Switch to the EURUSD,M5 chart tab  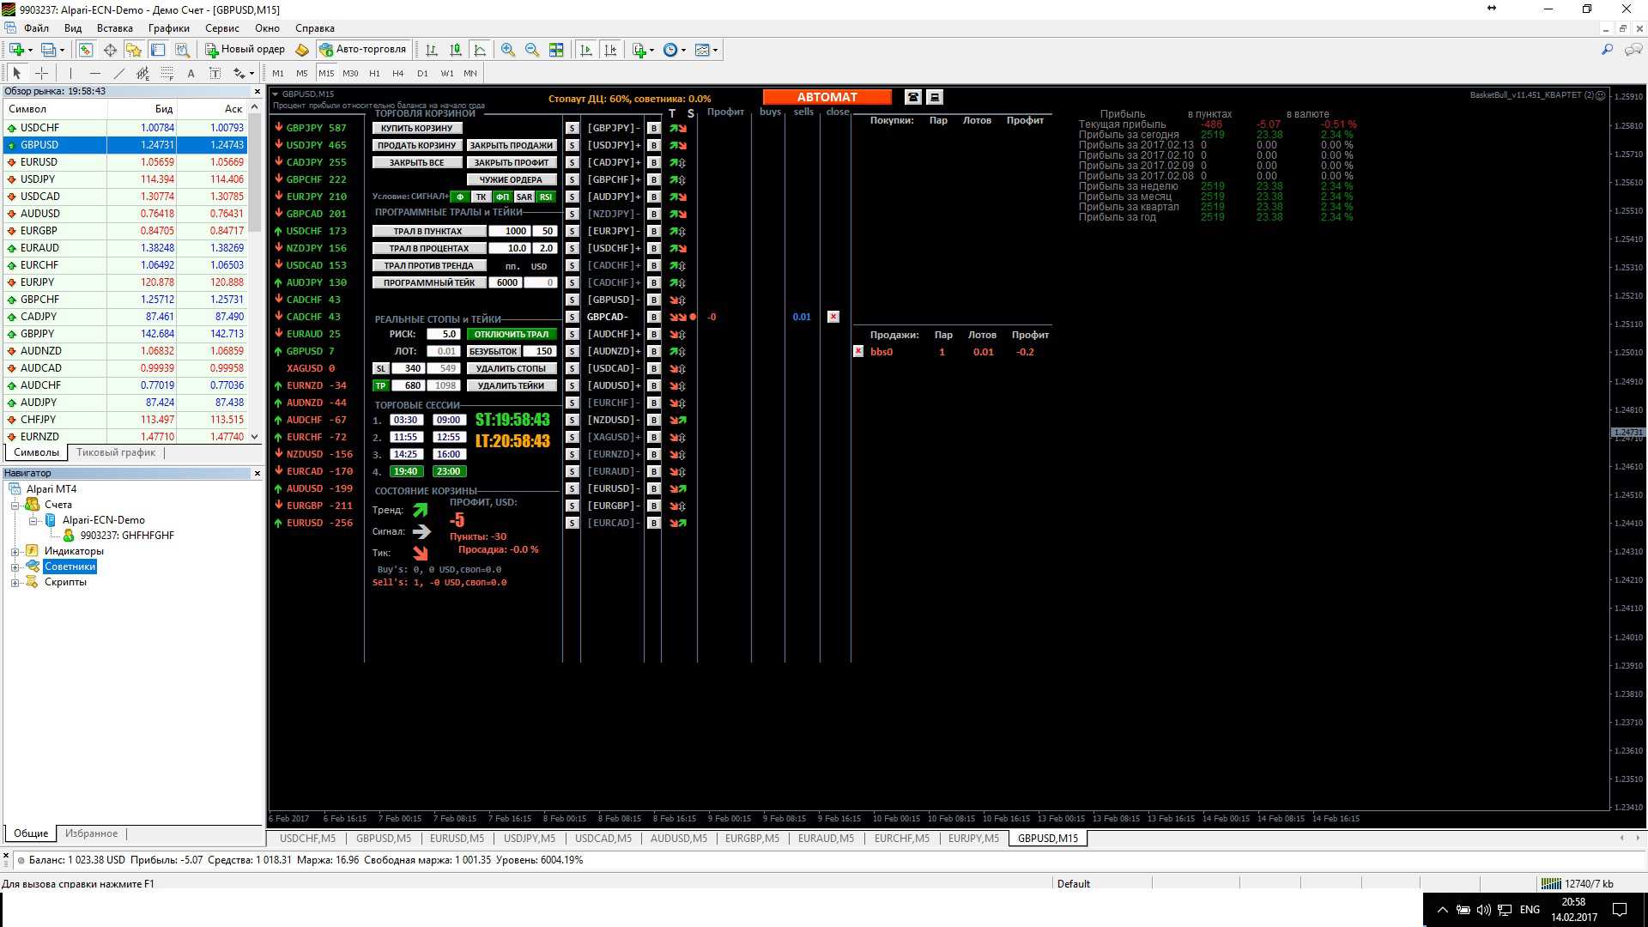pos(457,839)
